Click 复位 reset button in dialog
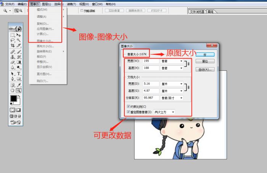The height and width of the screenshot is (173, 267). [205, 61]
